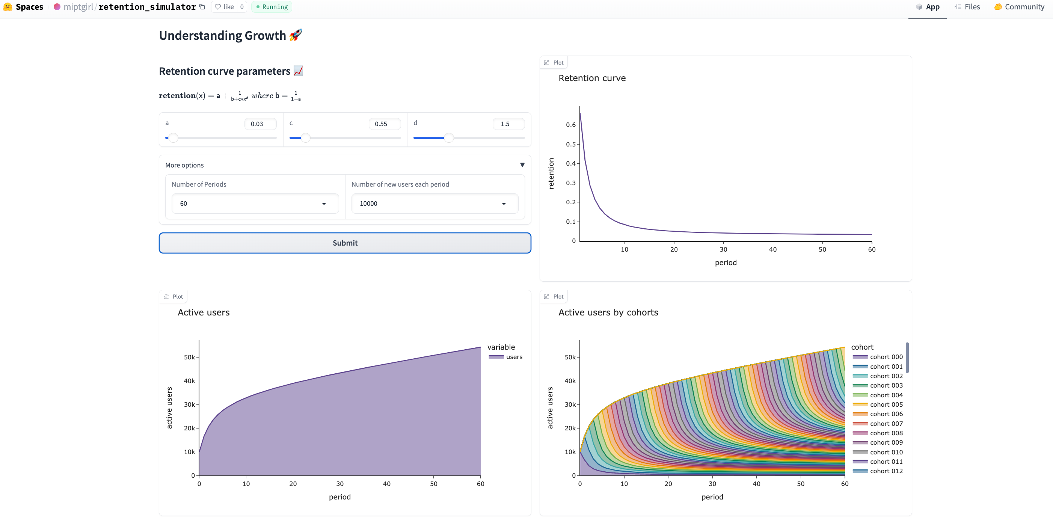The image size is (1053, 522).
Task: Open the new users each period dropdown
Action: [x=435, y=204]
